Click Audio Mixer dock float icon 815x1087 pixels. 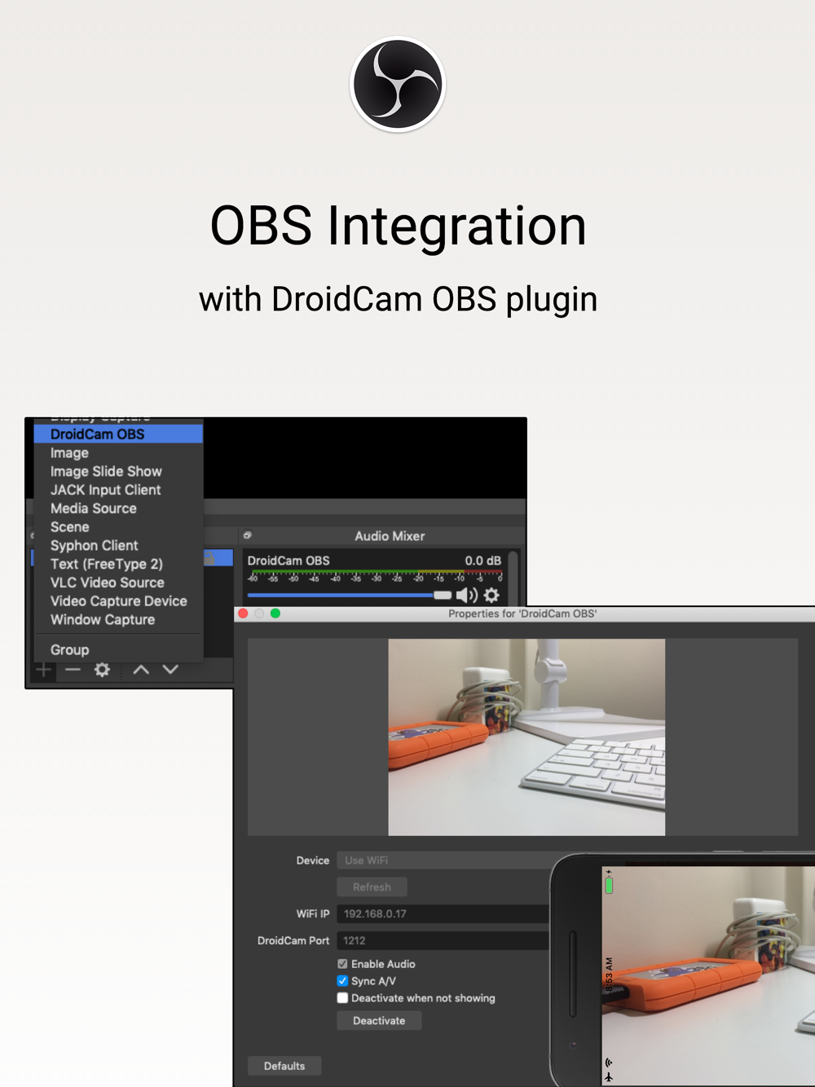(248, 535)
